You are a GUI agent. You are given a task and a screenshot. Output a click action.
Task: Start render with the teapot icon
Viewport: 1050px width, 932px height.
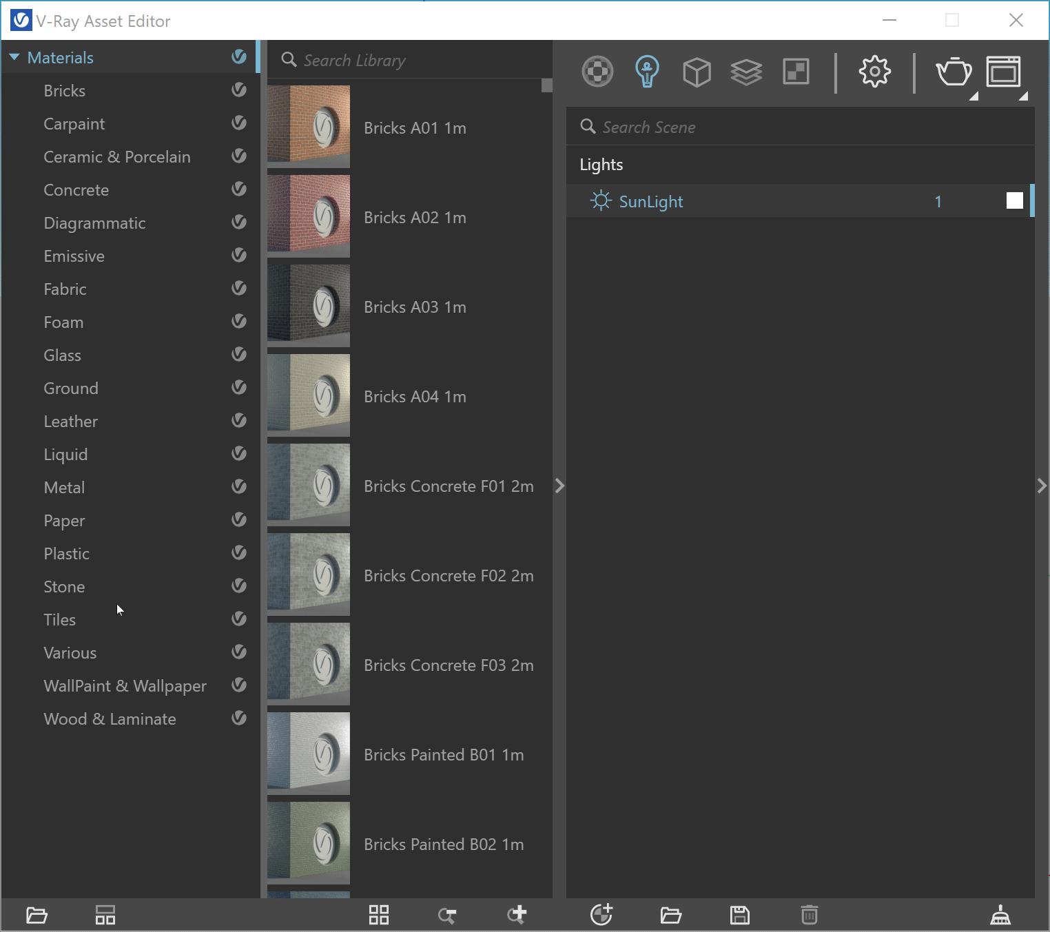[x=954, y=72]
